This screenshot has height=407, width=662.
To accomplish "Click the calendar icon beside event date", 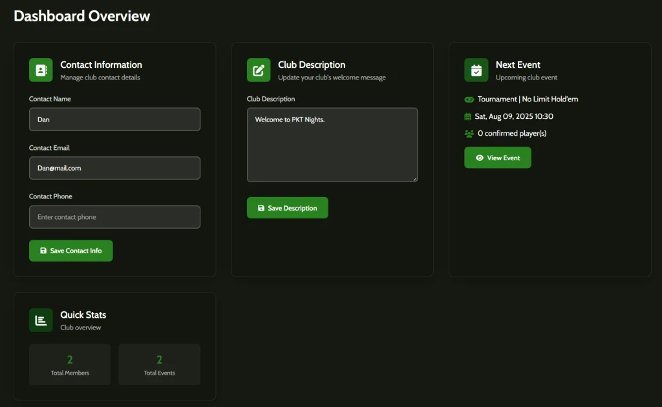I will pyautogui.click(x=469, y=117).
